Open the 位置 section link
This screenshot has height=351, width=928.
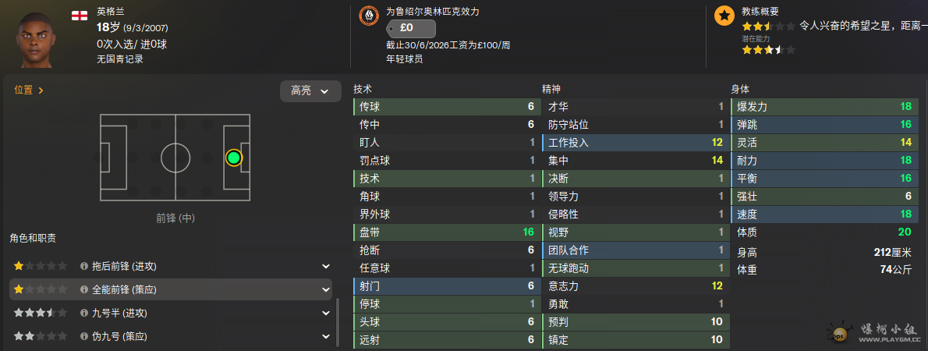click(29, 90)
